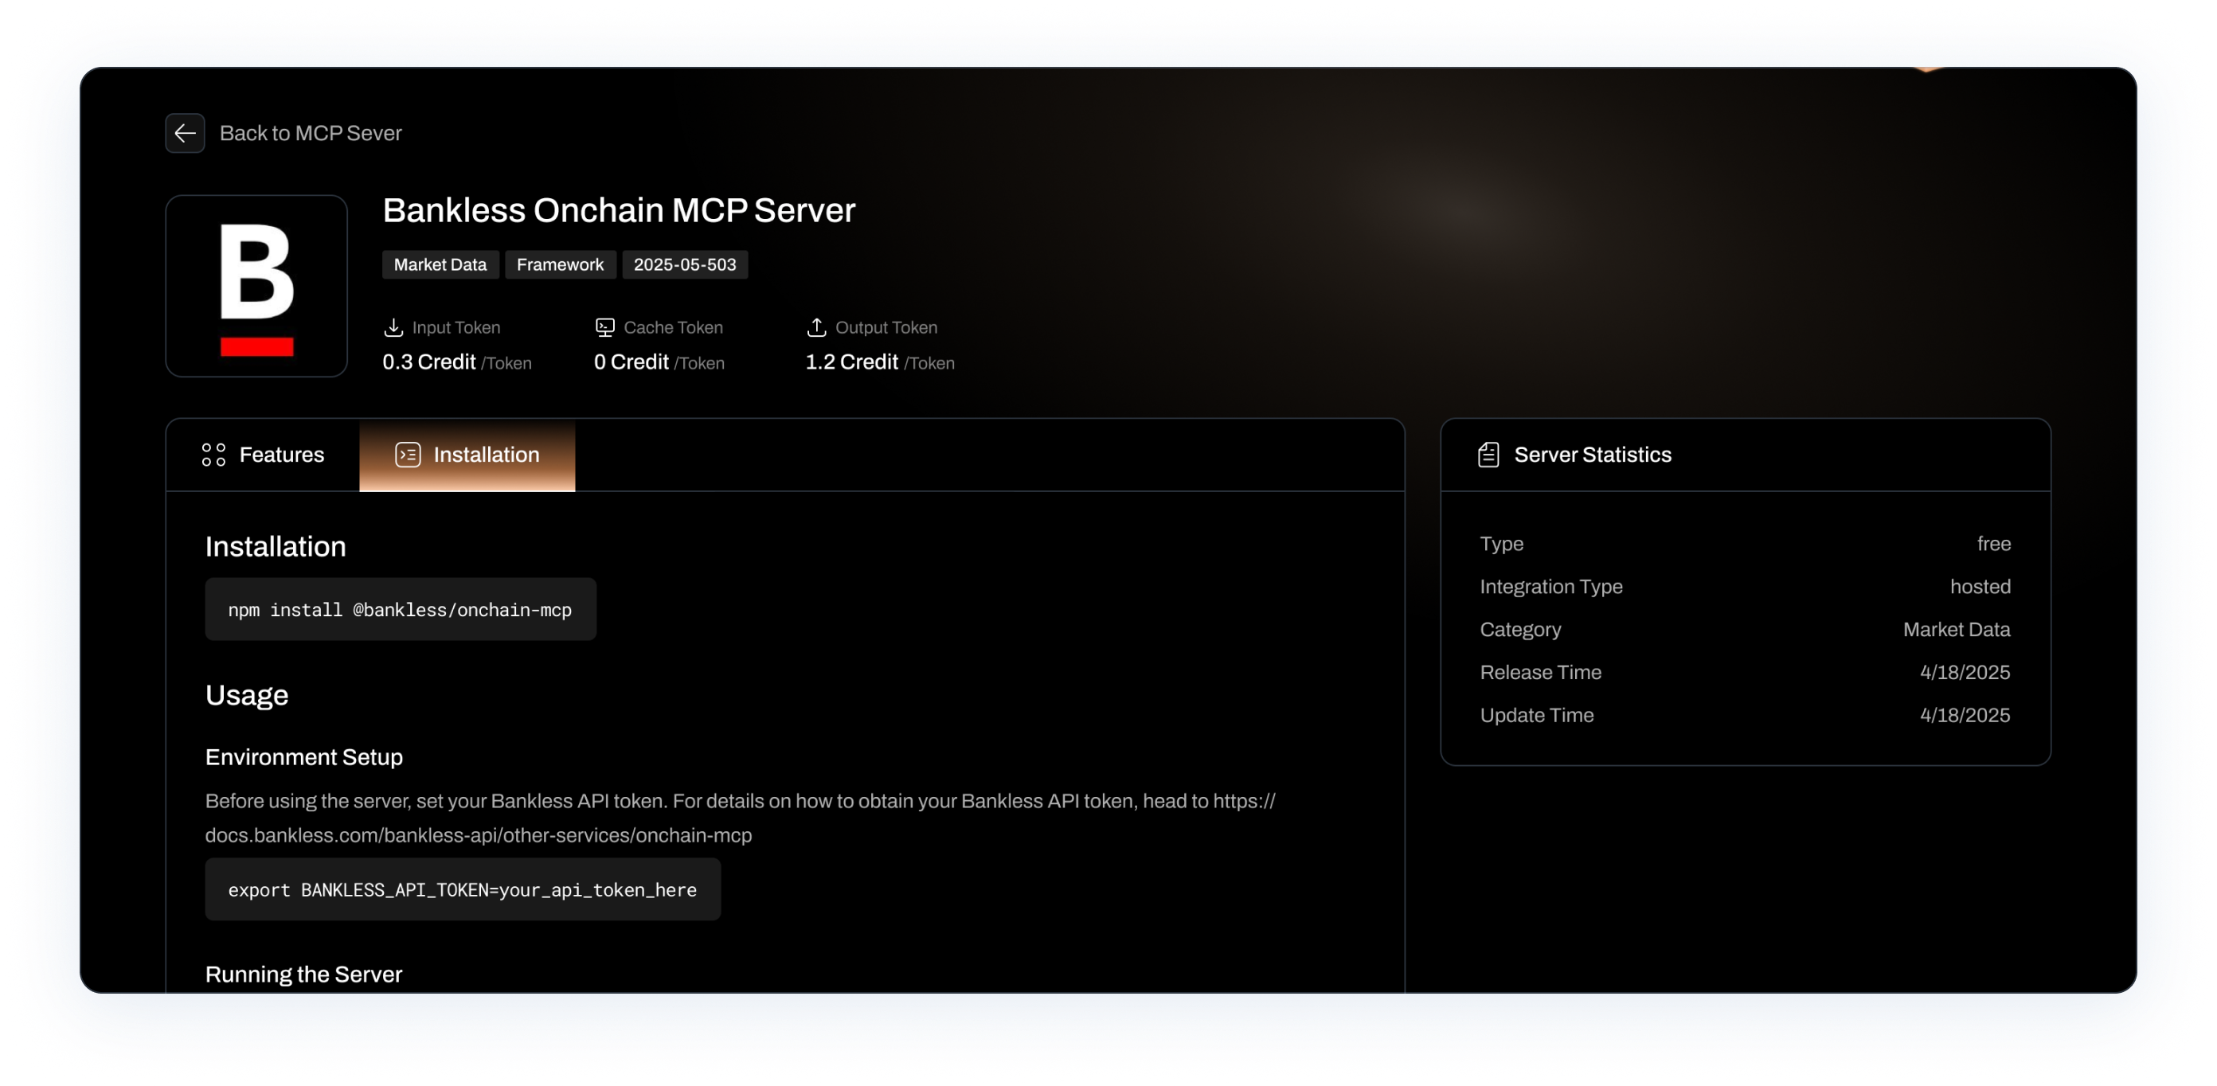
Task: Click the Bankless Onchain MCP Server title
Action: [619, 211]
